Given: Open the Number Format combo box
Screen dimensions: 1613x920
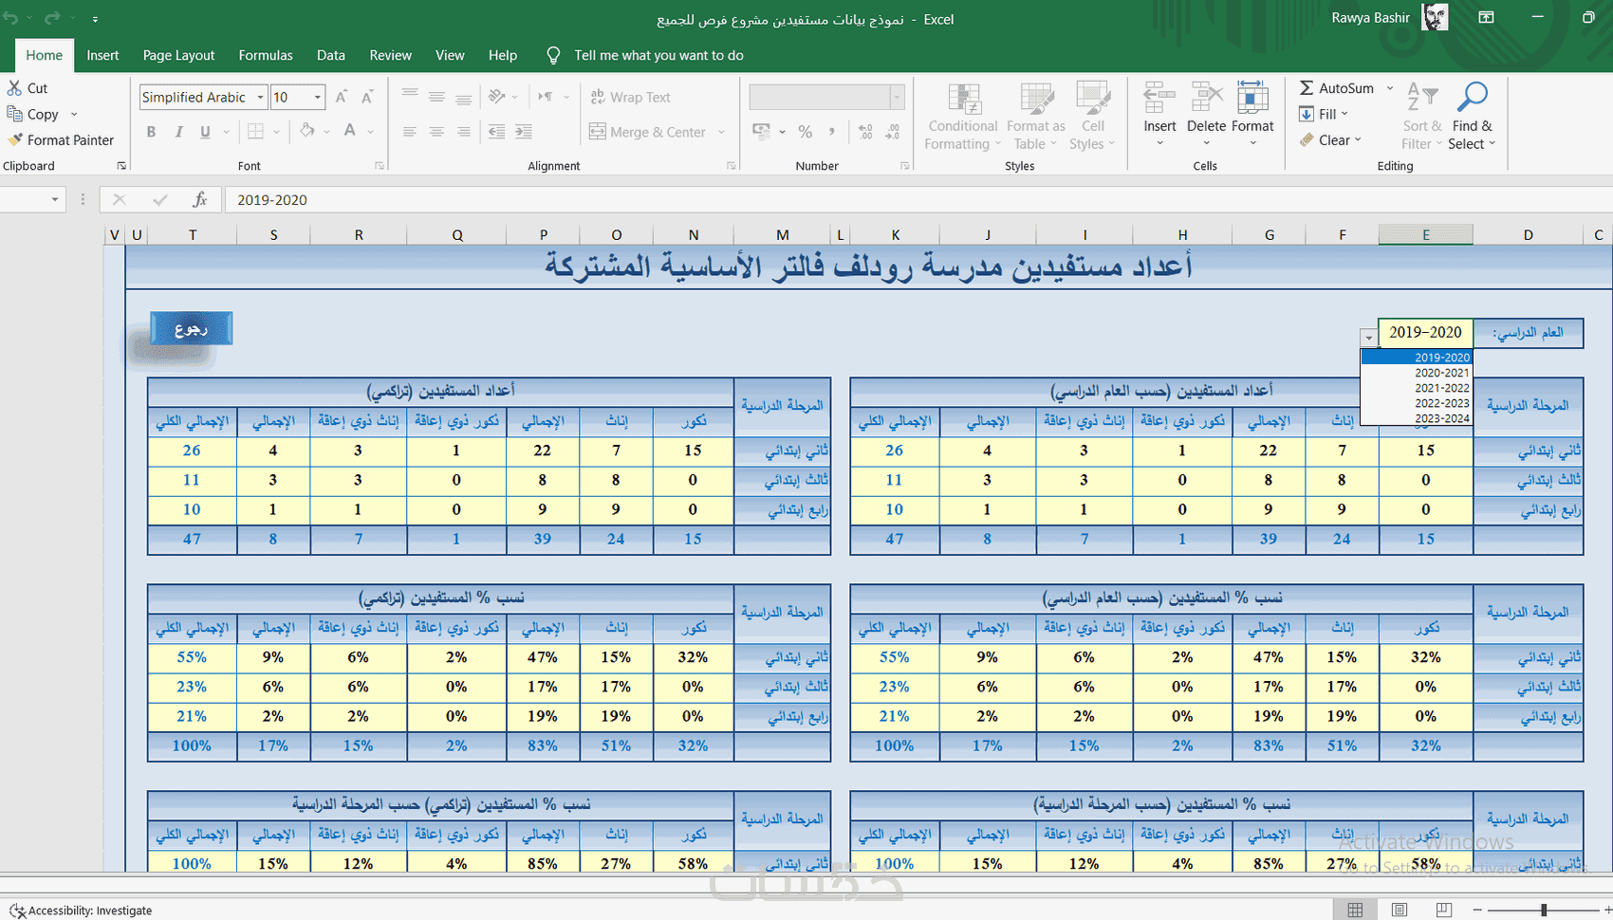Looking at the screenshot, I should tap(825, 97).
